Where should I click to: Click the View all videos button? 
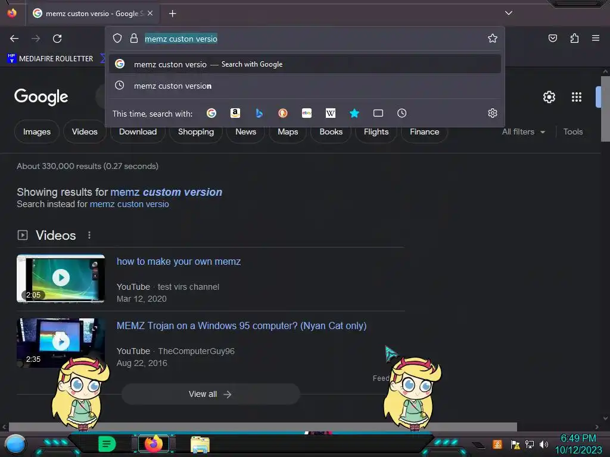[210, 394]
